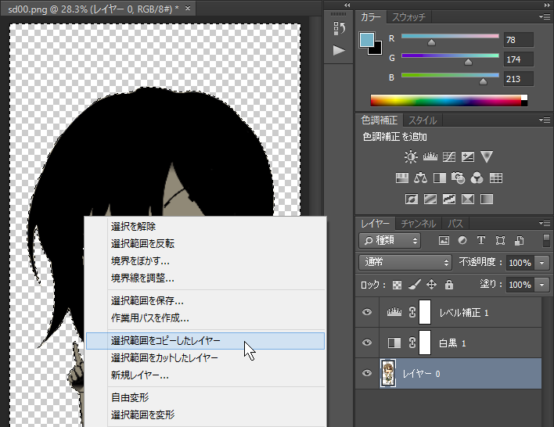Viewport: 554px width, 427px height.
Task: Click the foreground color swatch
Action: [x=368, y=41]
